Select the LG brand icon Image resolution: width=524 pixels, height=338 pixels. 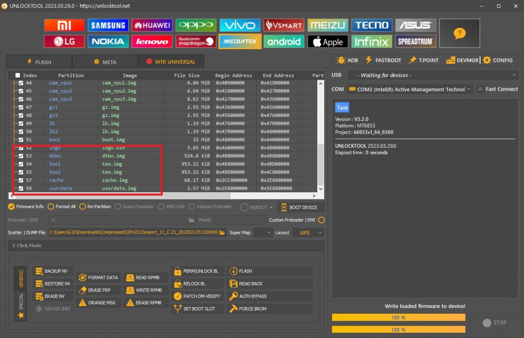coord(64,42)
